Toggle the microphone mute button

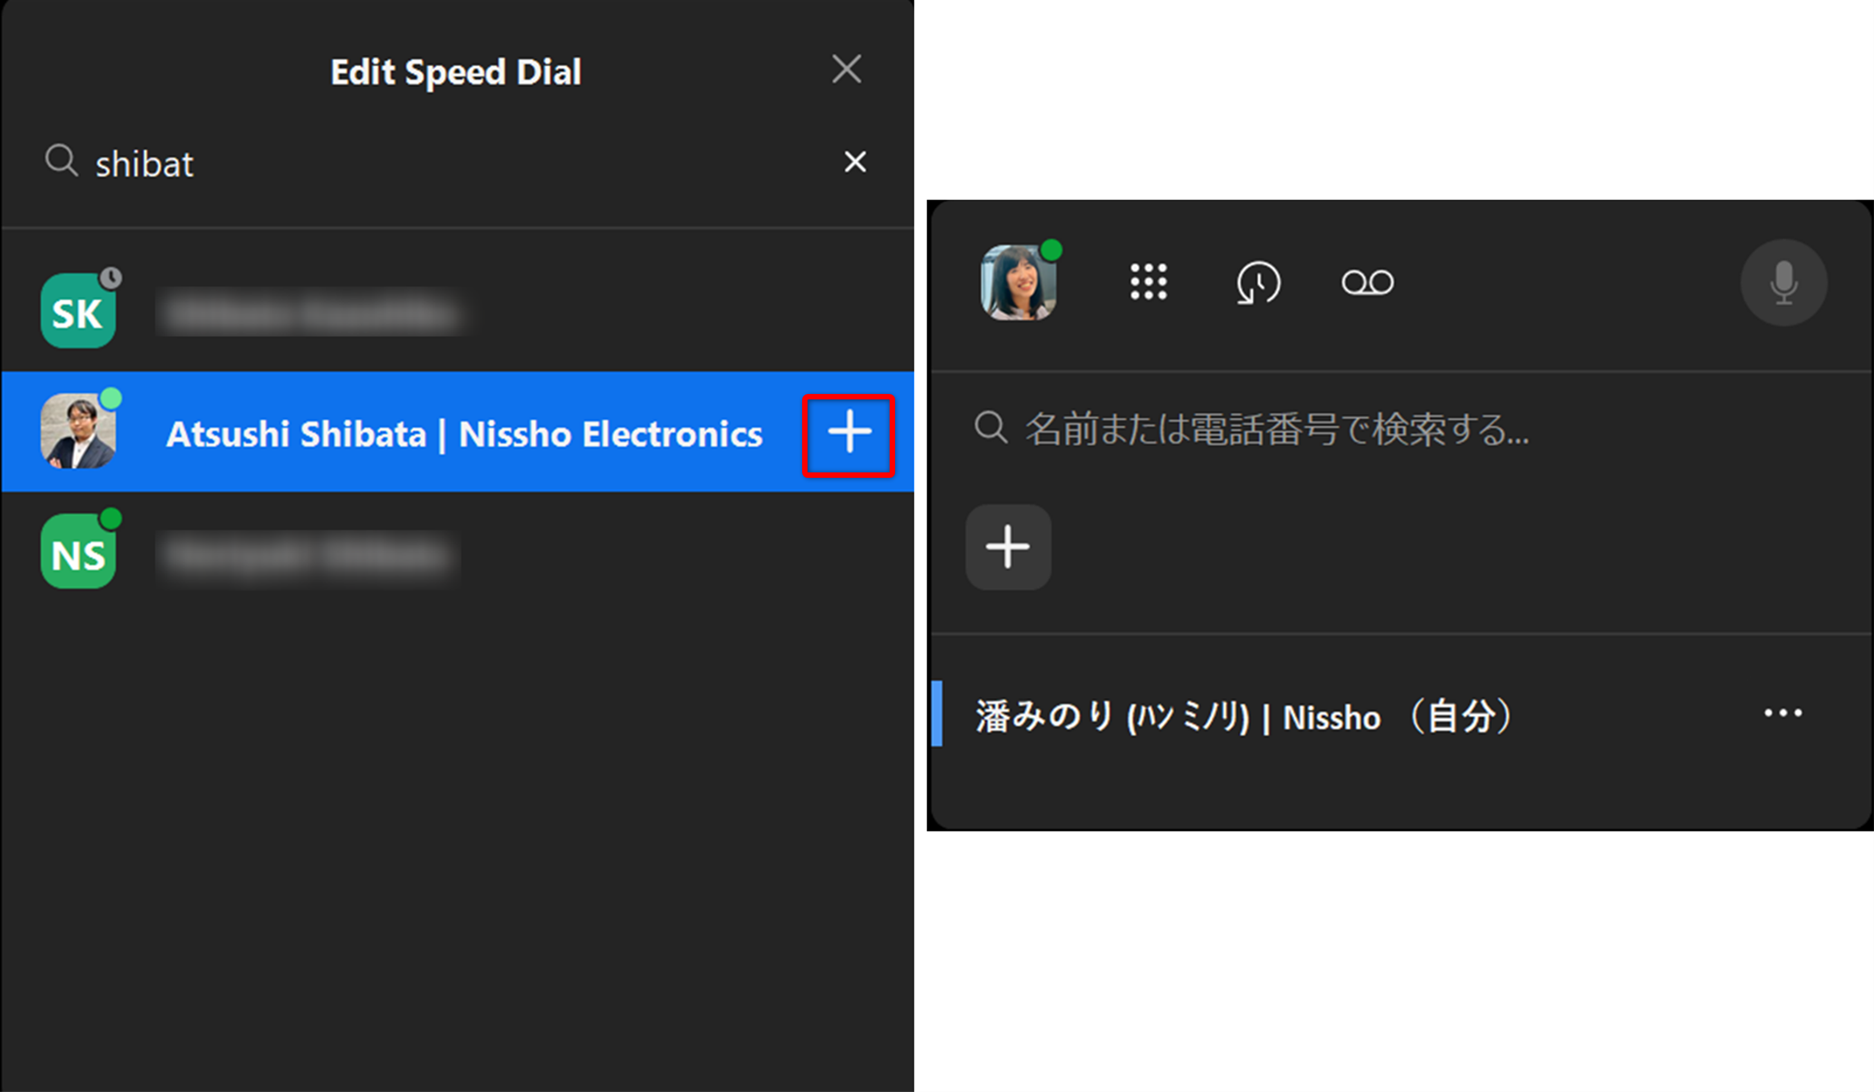pyautogui.click(x=1783, y=282)
